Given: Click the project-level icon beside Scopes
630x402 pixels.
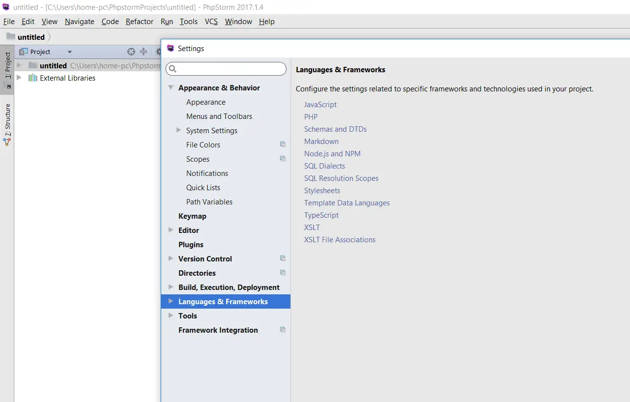Looking at the screenshot, I should (283, 159).
